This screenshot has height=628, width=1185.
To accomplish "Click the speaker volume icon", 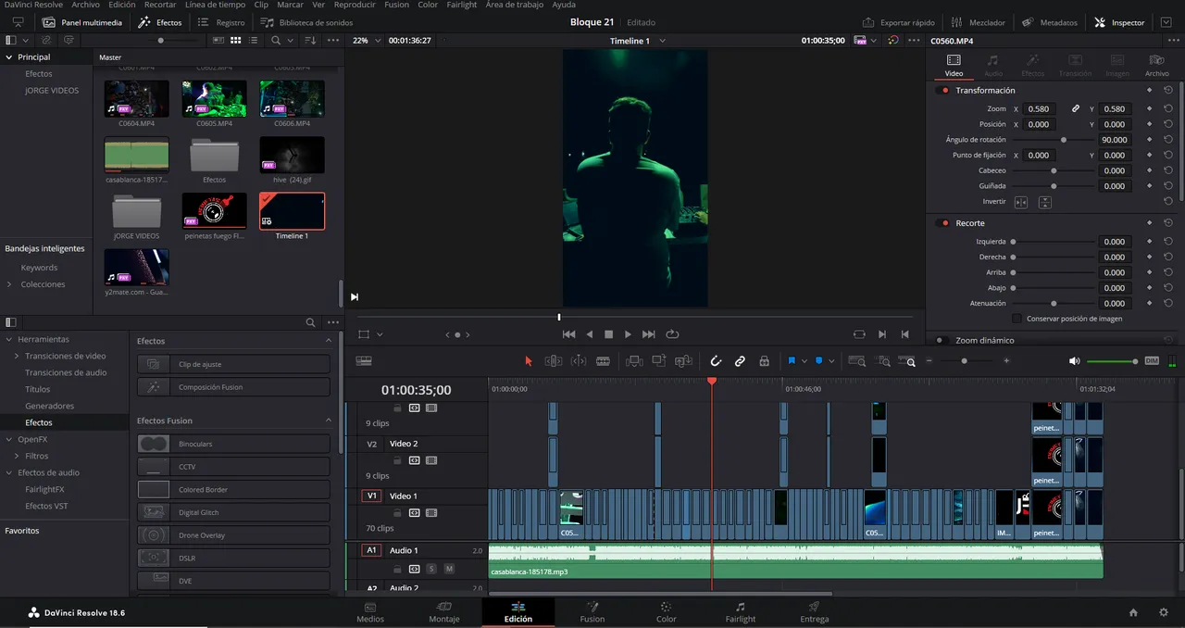I will [x=1075, y=361].
